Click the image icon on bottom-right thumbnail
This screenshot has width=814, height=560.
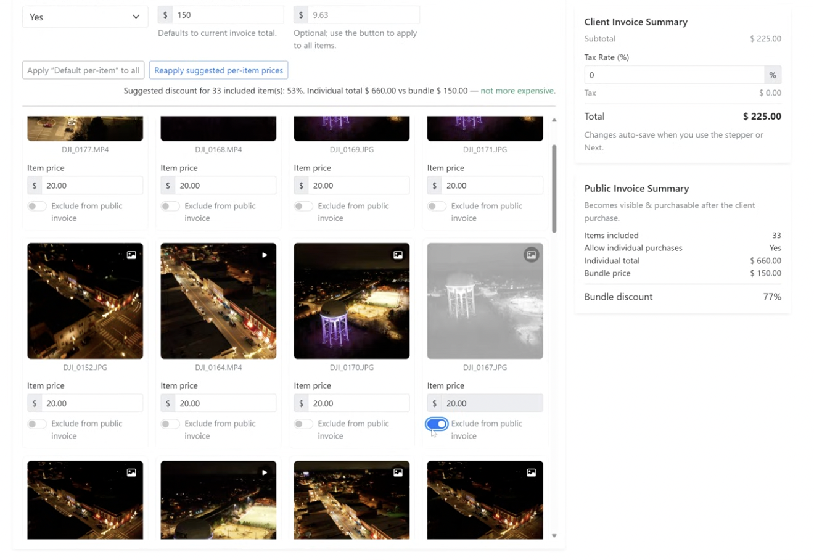point(531,472)
